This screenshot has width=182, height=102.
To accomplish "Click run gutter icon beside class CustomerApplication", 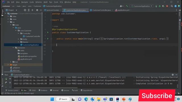I will pyautogui.click(x=48, y=33).
